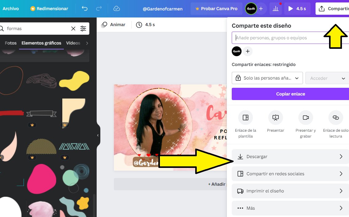Select the contour line sketch element
The width and height of the screenshot is (349, 217).
[x=41, y=80]
